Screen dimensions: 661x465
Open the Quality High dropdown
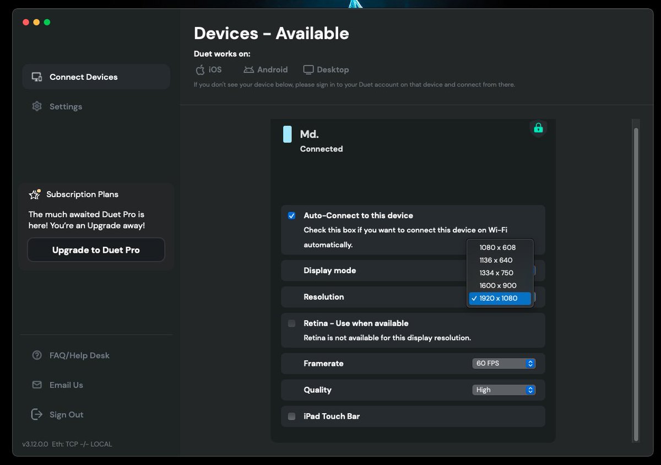(503, 390)
